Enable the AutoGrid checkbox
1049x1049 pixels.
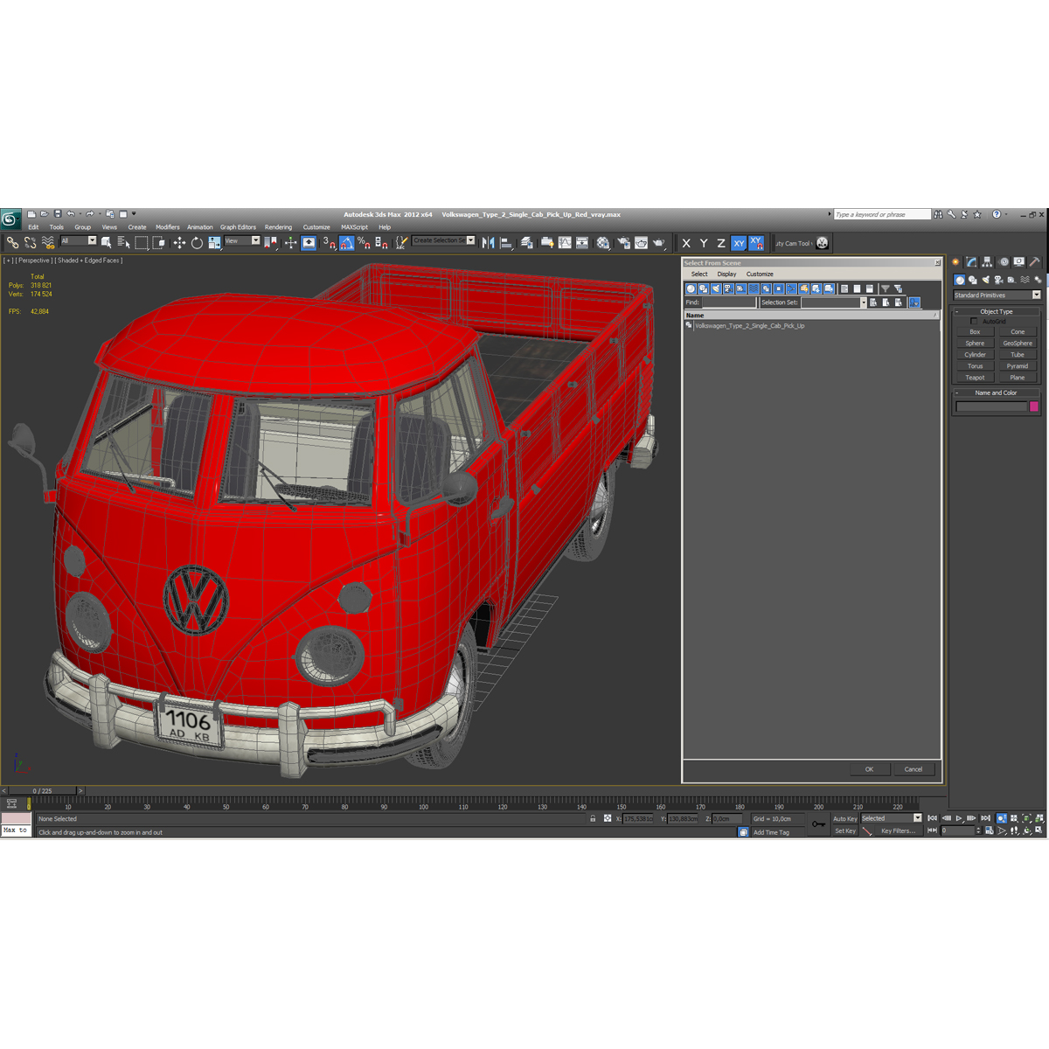pos(974,322)
